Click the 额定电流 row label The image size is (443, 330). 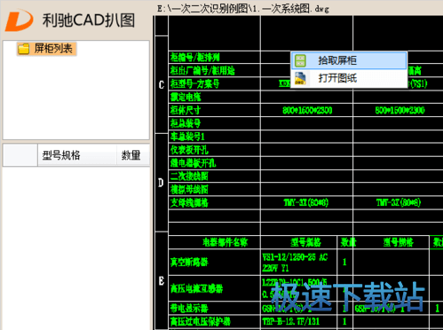coord(186,97)
